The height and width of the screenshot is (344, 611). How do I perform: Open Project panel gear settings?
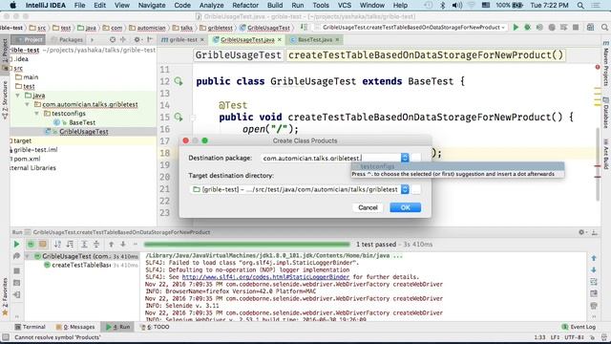point(137,39)
